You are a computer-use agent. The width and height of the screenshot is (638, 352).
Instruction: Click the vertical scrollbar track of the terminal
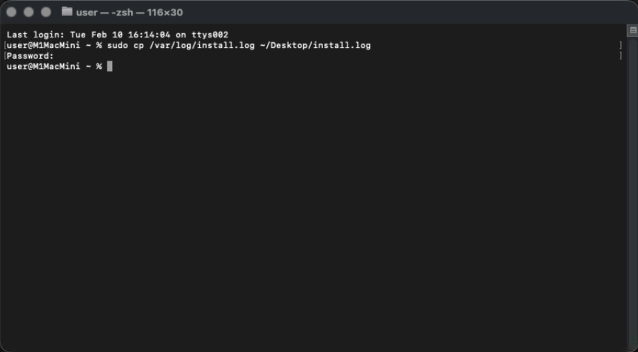click(633, 191)
